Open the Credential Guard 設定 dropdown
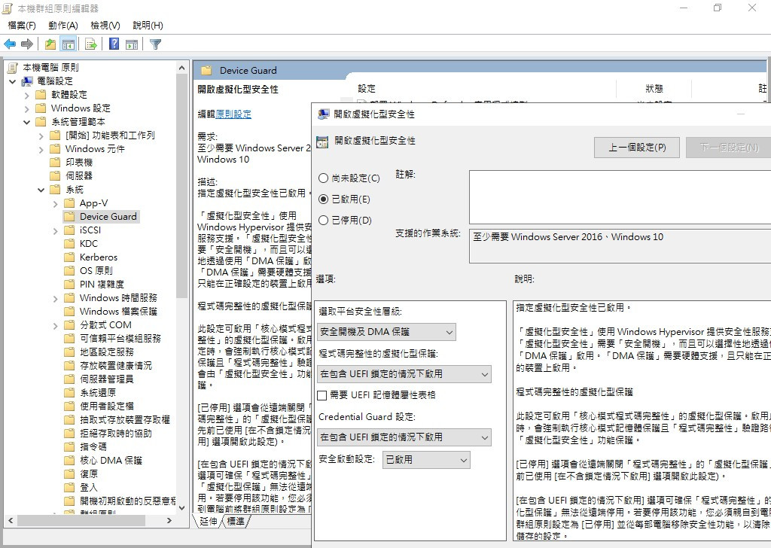This screenshot has width=771, height=548. point(404,437)
